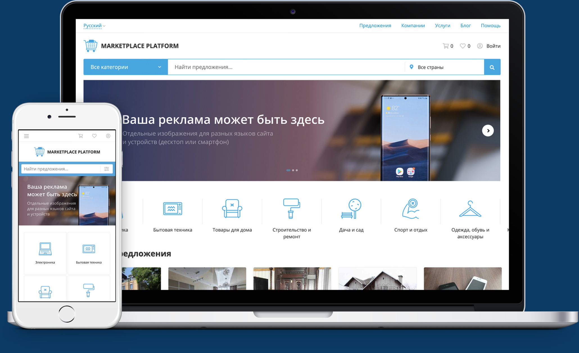Open the cart icon on the phone
This screenshot has height=353, width=579.
click(81, 136)
